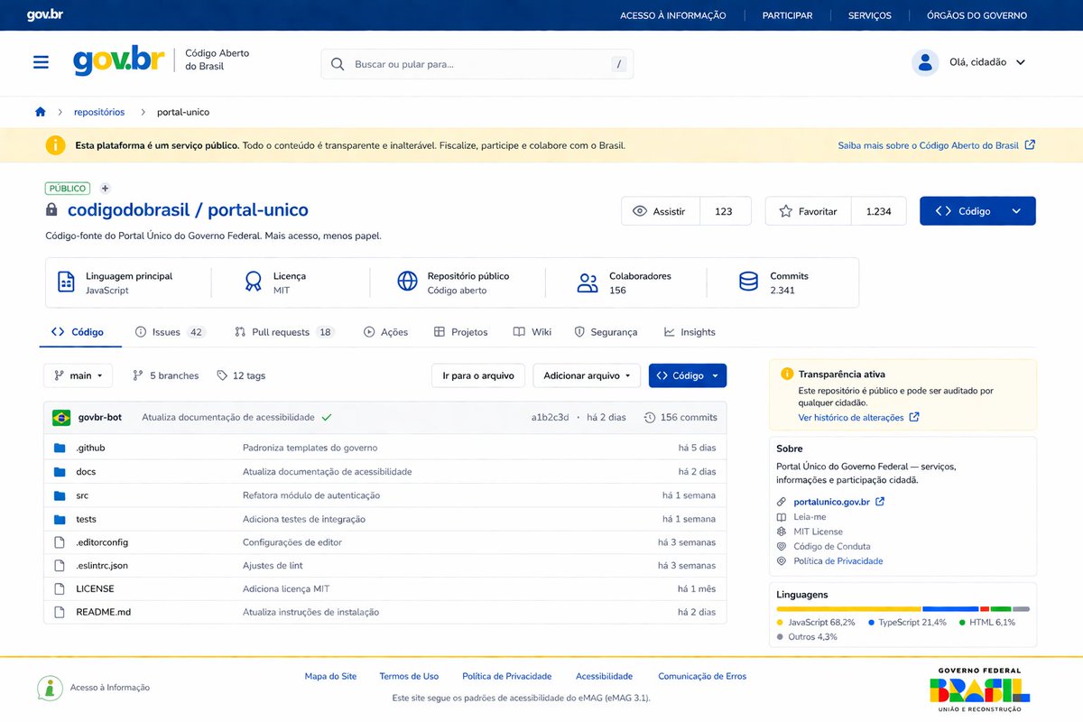Open the large Código dropdown in repository header
The height and width of the screenshot is (722, 1083).
pos(977,211)
